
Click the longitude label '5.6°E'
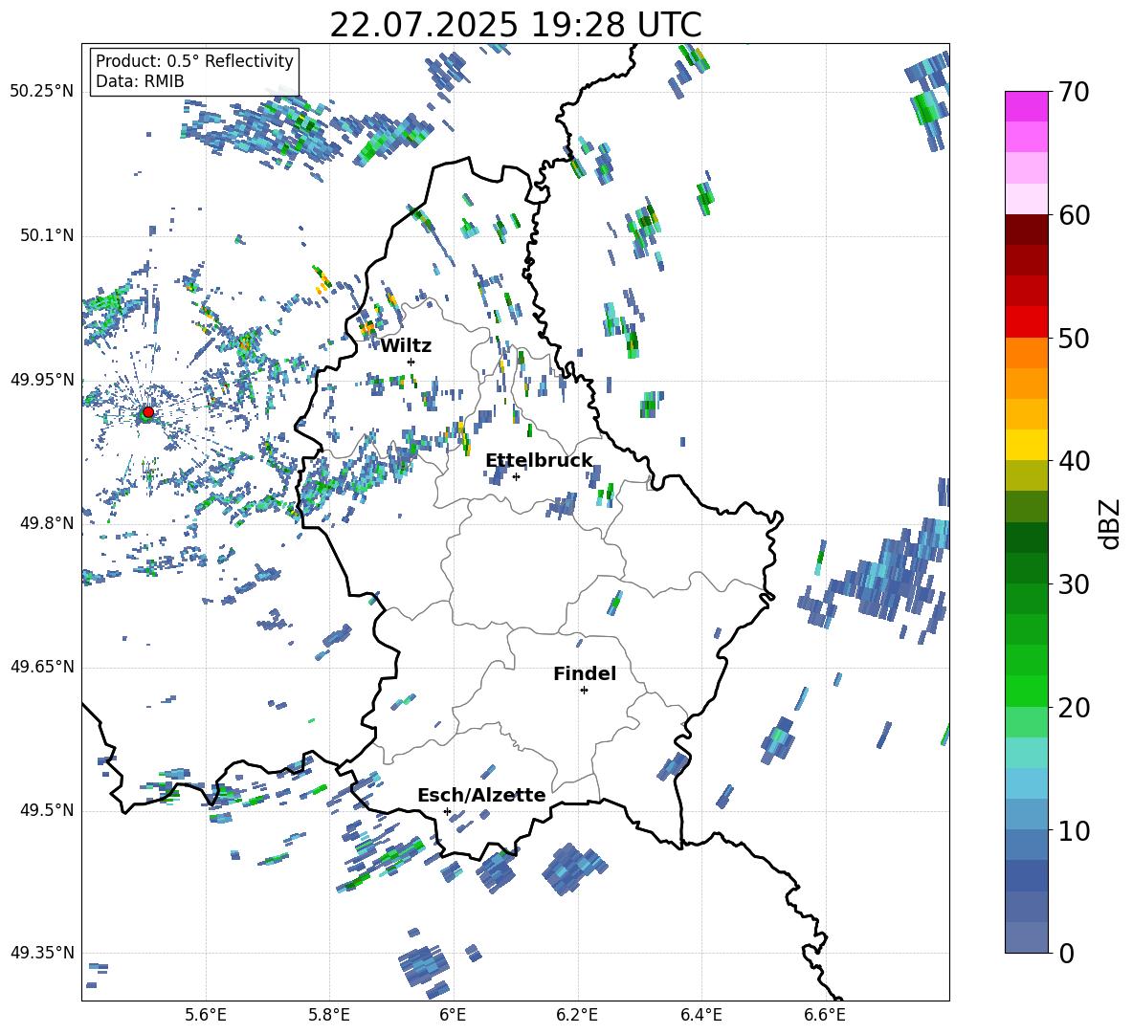(206, 1015)
